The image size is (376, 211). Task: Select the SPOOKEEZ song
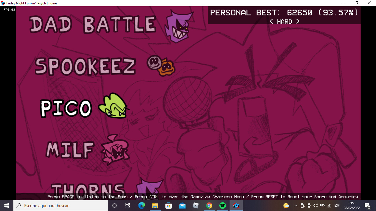(x=85, y=66)
